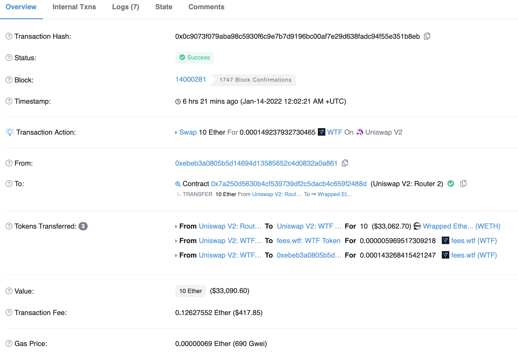This screenshot has width=518, height=352.
Task: Click the WTF token logo in Transaction Action
Action: [321, 132]
